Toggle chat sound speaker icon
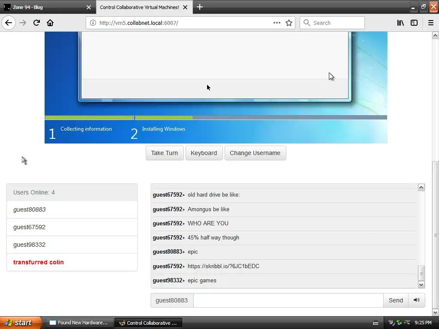The height and width of the screenshot is (329, 439). [x=417, y=300]
